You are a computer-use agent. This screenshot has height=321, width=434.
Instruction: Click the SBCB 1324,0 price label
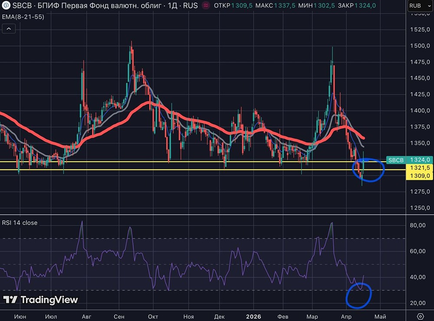pos(409,160)
